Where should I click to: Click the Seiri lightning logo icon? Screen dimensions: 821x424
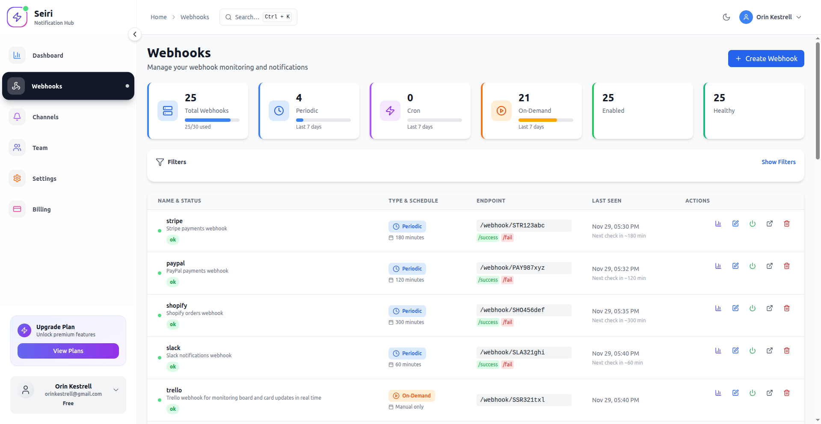[17, 17]
